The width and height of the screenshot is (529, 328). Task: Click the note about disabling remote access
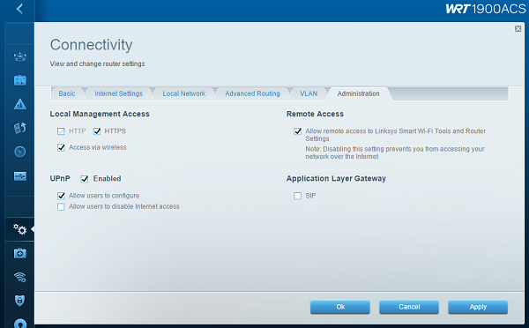395,153
